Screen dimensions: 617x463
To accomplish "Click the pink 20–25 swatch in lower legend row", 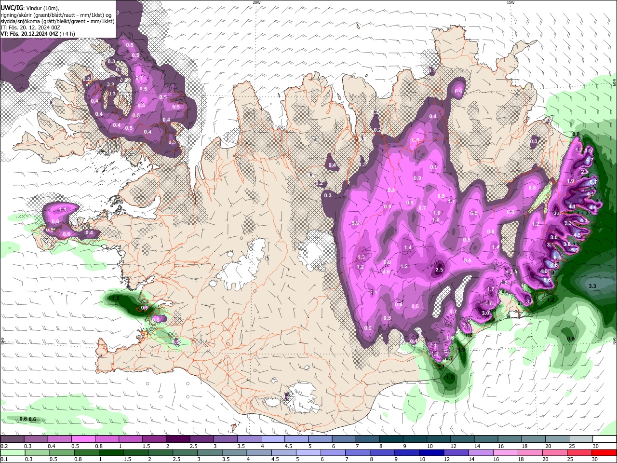I will click(x=554, y=452).
